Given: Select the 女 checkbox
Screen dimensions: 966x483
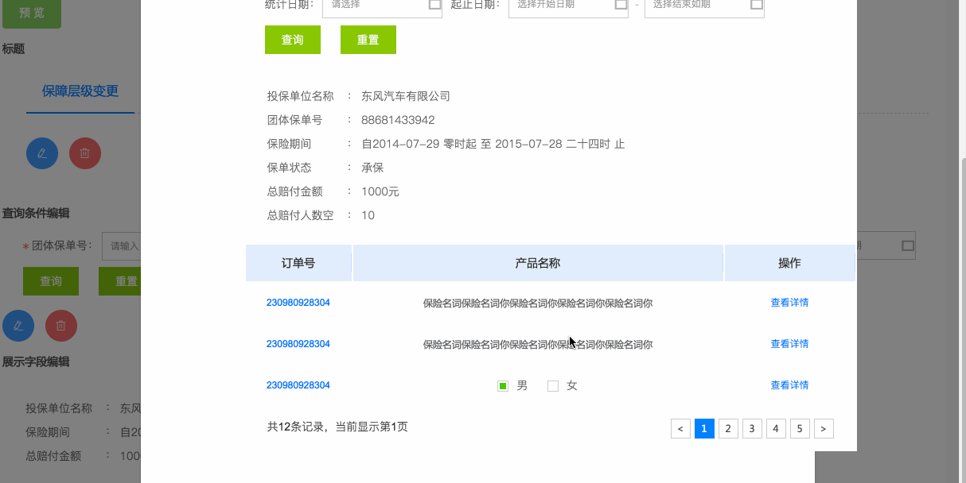Looking at the screenshot, I should click(553, 386).
